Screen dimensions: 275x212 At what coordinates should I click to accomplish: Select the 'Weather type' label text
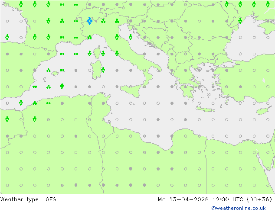19,199
